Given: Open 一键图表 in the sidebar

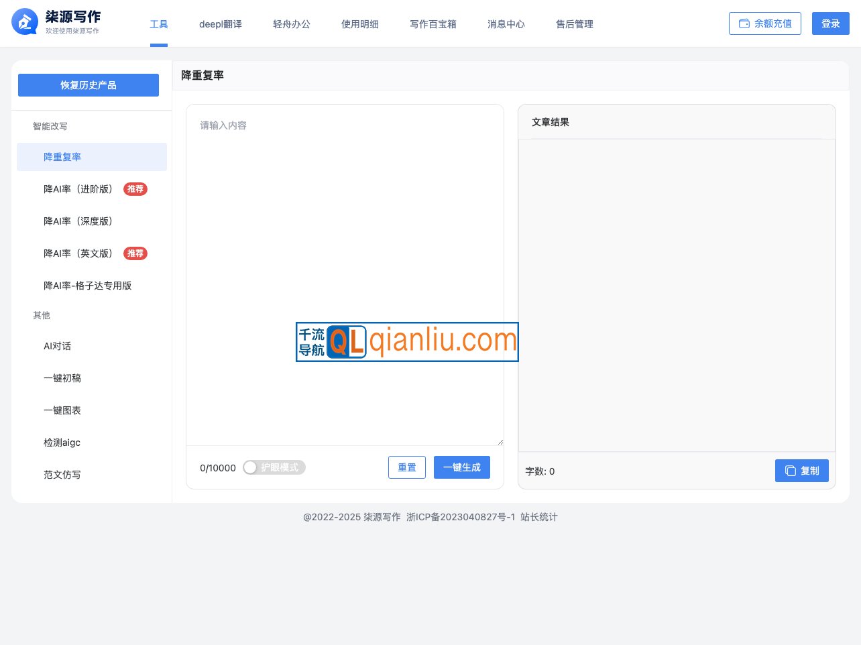Looking at the screenshot, I should pyautogui.click(x=62, y=410).
